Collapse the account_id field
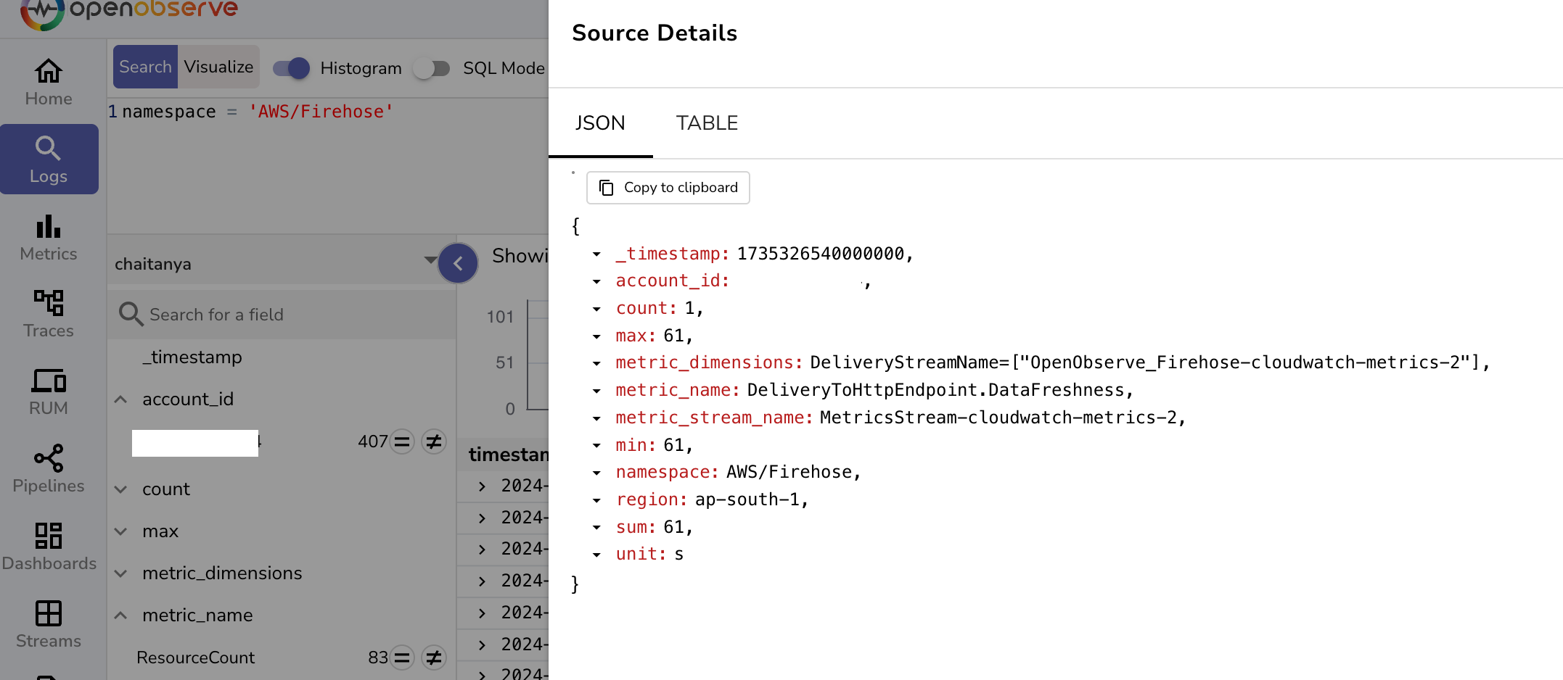The image size is (1563, 680). tap(121, 399)
